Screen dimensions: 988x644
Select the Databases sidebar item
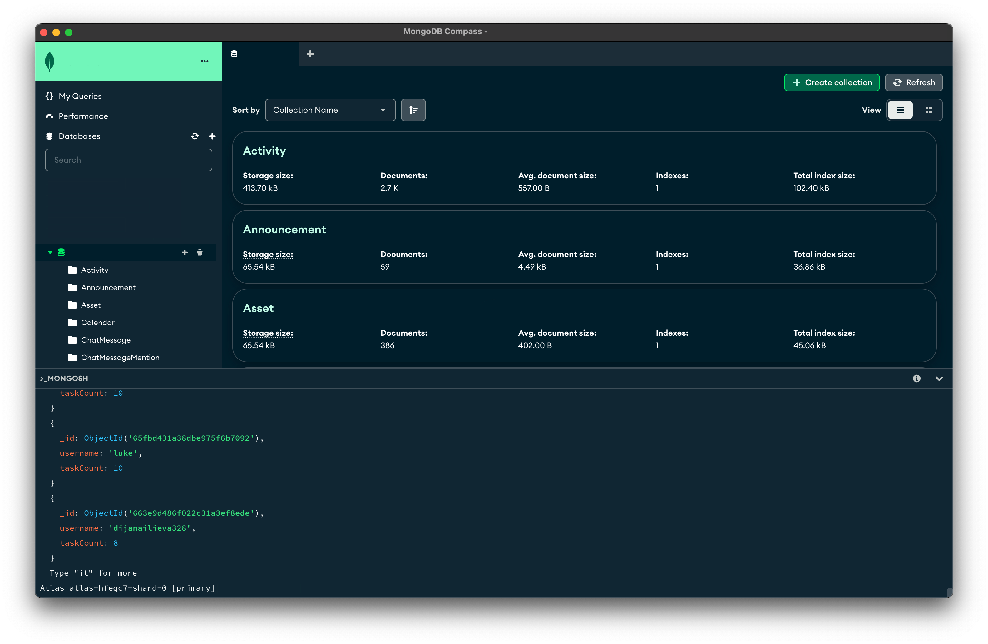click(x=79, y=136)
